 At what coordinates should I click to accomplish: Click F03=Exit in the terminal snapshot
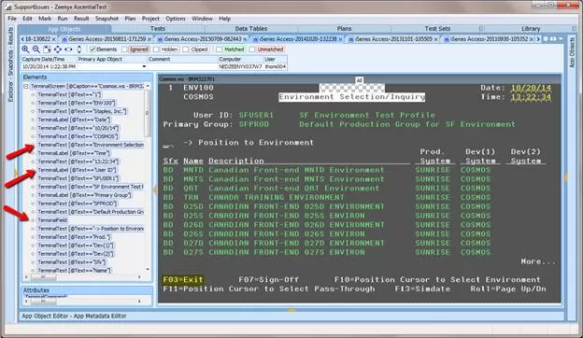183,280
